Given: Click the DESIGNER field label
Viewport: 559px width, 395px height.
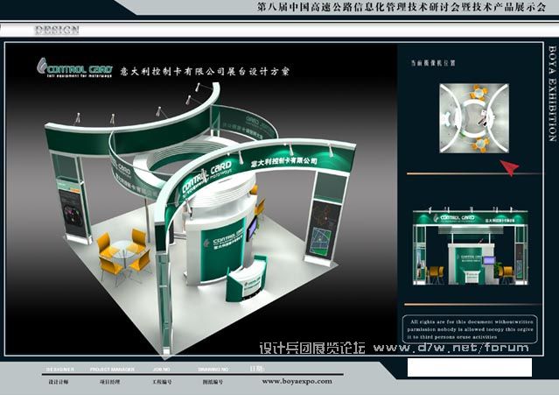Looking at the screenshot, I should pos(61,370).
